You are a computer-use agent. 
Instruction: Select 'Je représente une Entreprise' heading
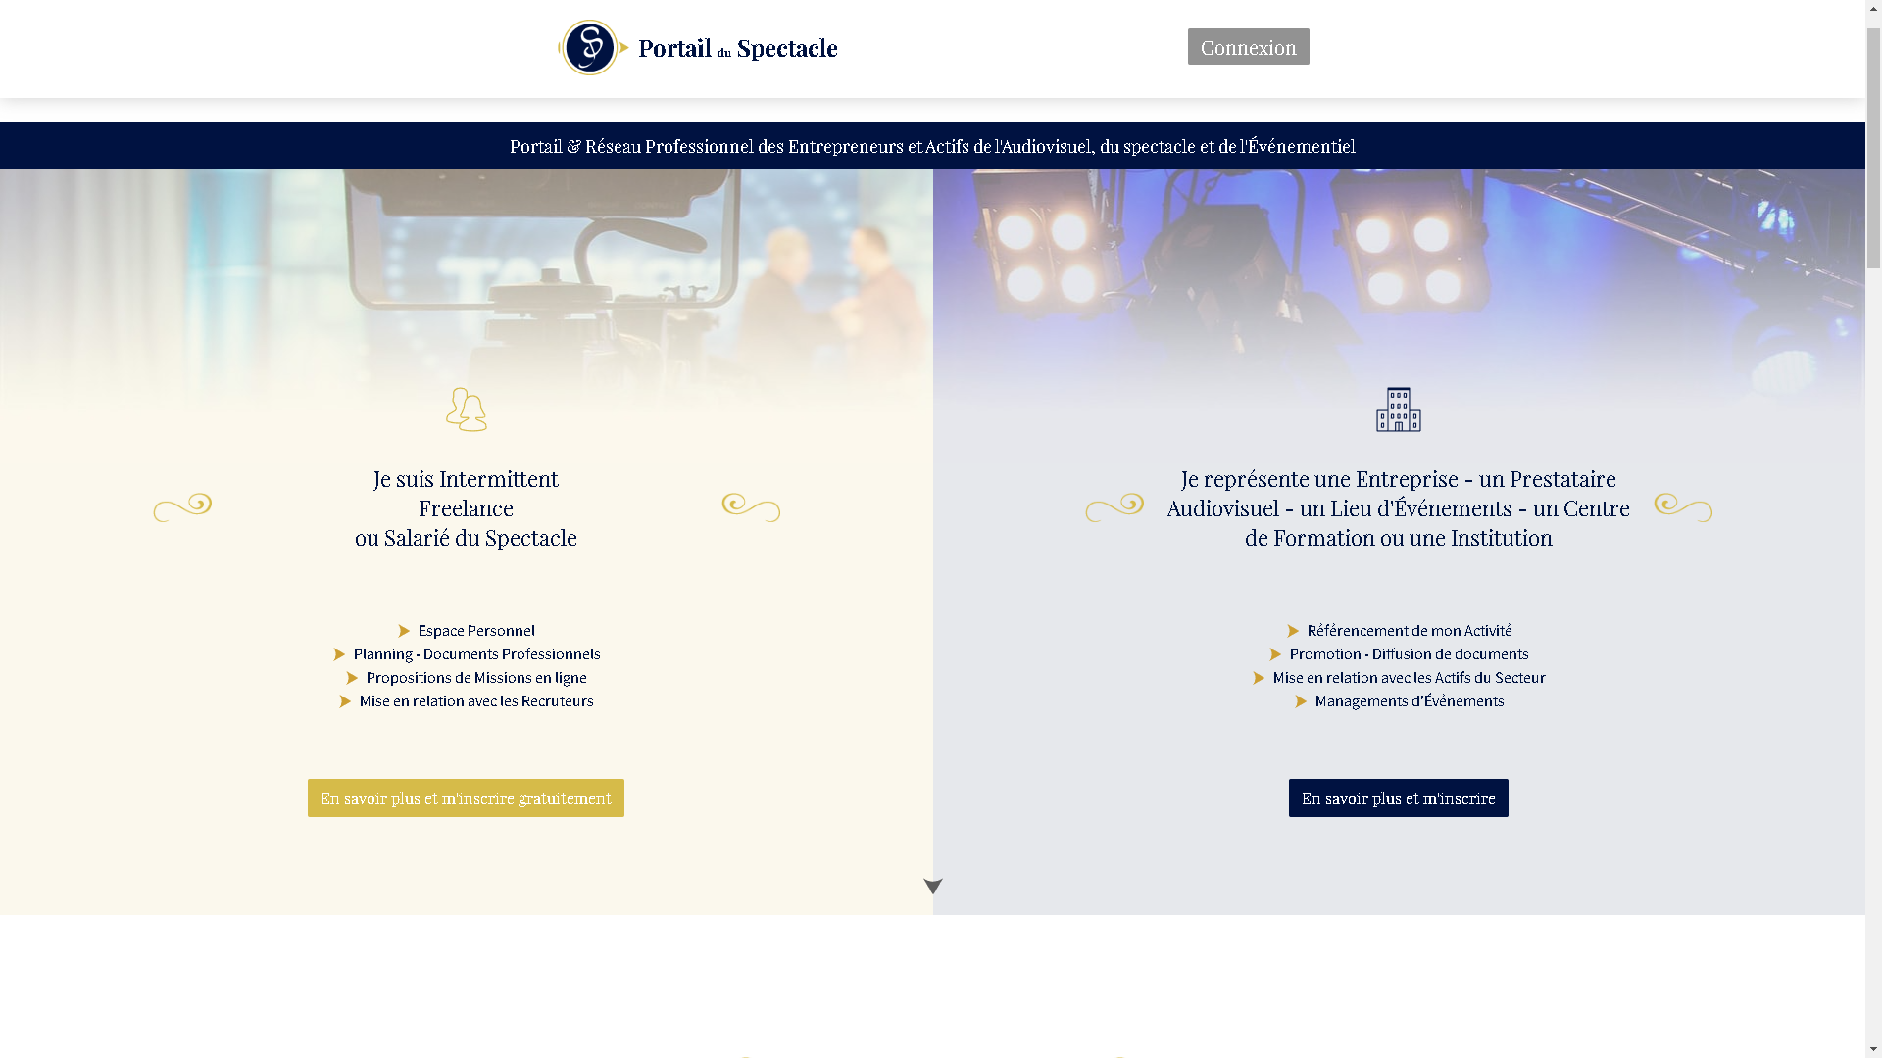1398,508
